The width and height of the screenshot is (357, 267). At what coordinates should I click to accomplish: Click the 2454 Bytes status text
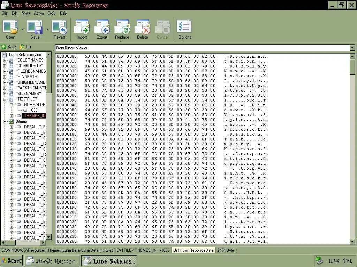(227, 250)
